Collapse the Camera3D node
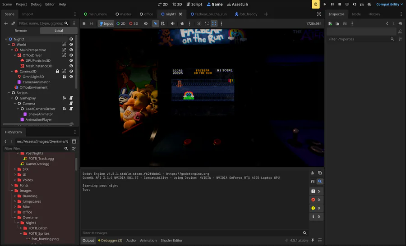Screen dimensions: 406x246 pyautogui.click(x=12, y=71)
